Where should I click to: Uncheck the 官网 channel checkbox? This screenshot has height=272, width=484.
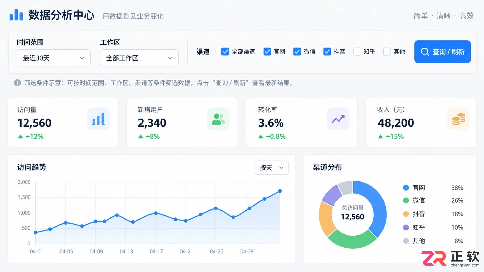tap(267, 51)
